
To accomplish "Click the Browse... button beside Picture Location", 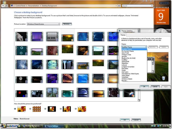I will (x=67, y=24).
